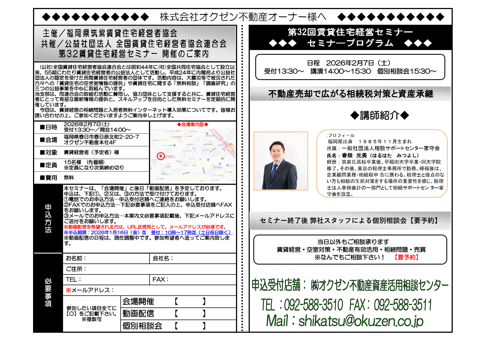Mark the 個別相談会 bracket checkbox
The image size is (483, 341).
click(x=190, y=326)
